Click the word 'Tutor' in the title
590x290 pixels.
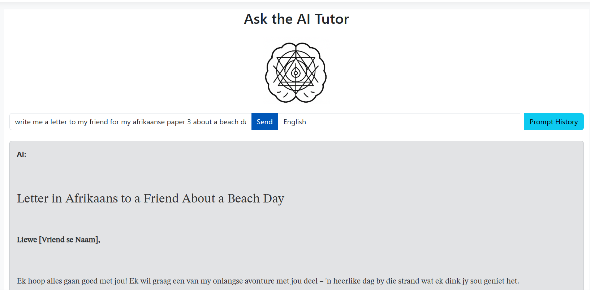tap(332, 19)
